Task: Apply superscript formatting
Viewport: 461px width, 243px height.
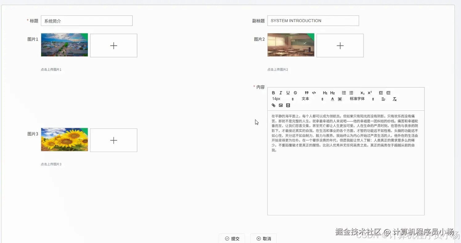Action: pos(370,93)
